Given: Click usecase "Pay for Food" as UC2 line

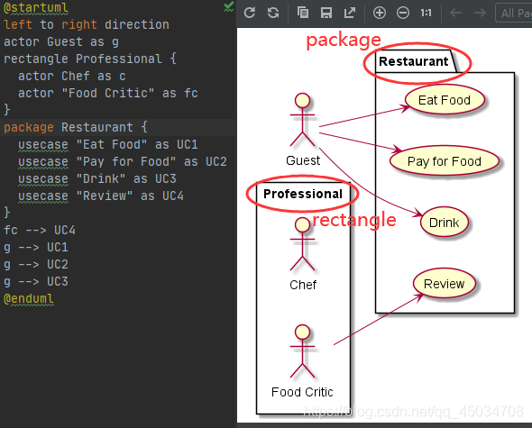Looking at the screenshot, I should 123,161.
